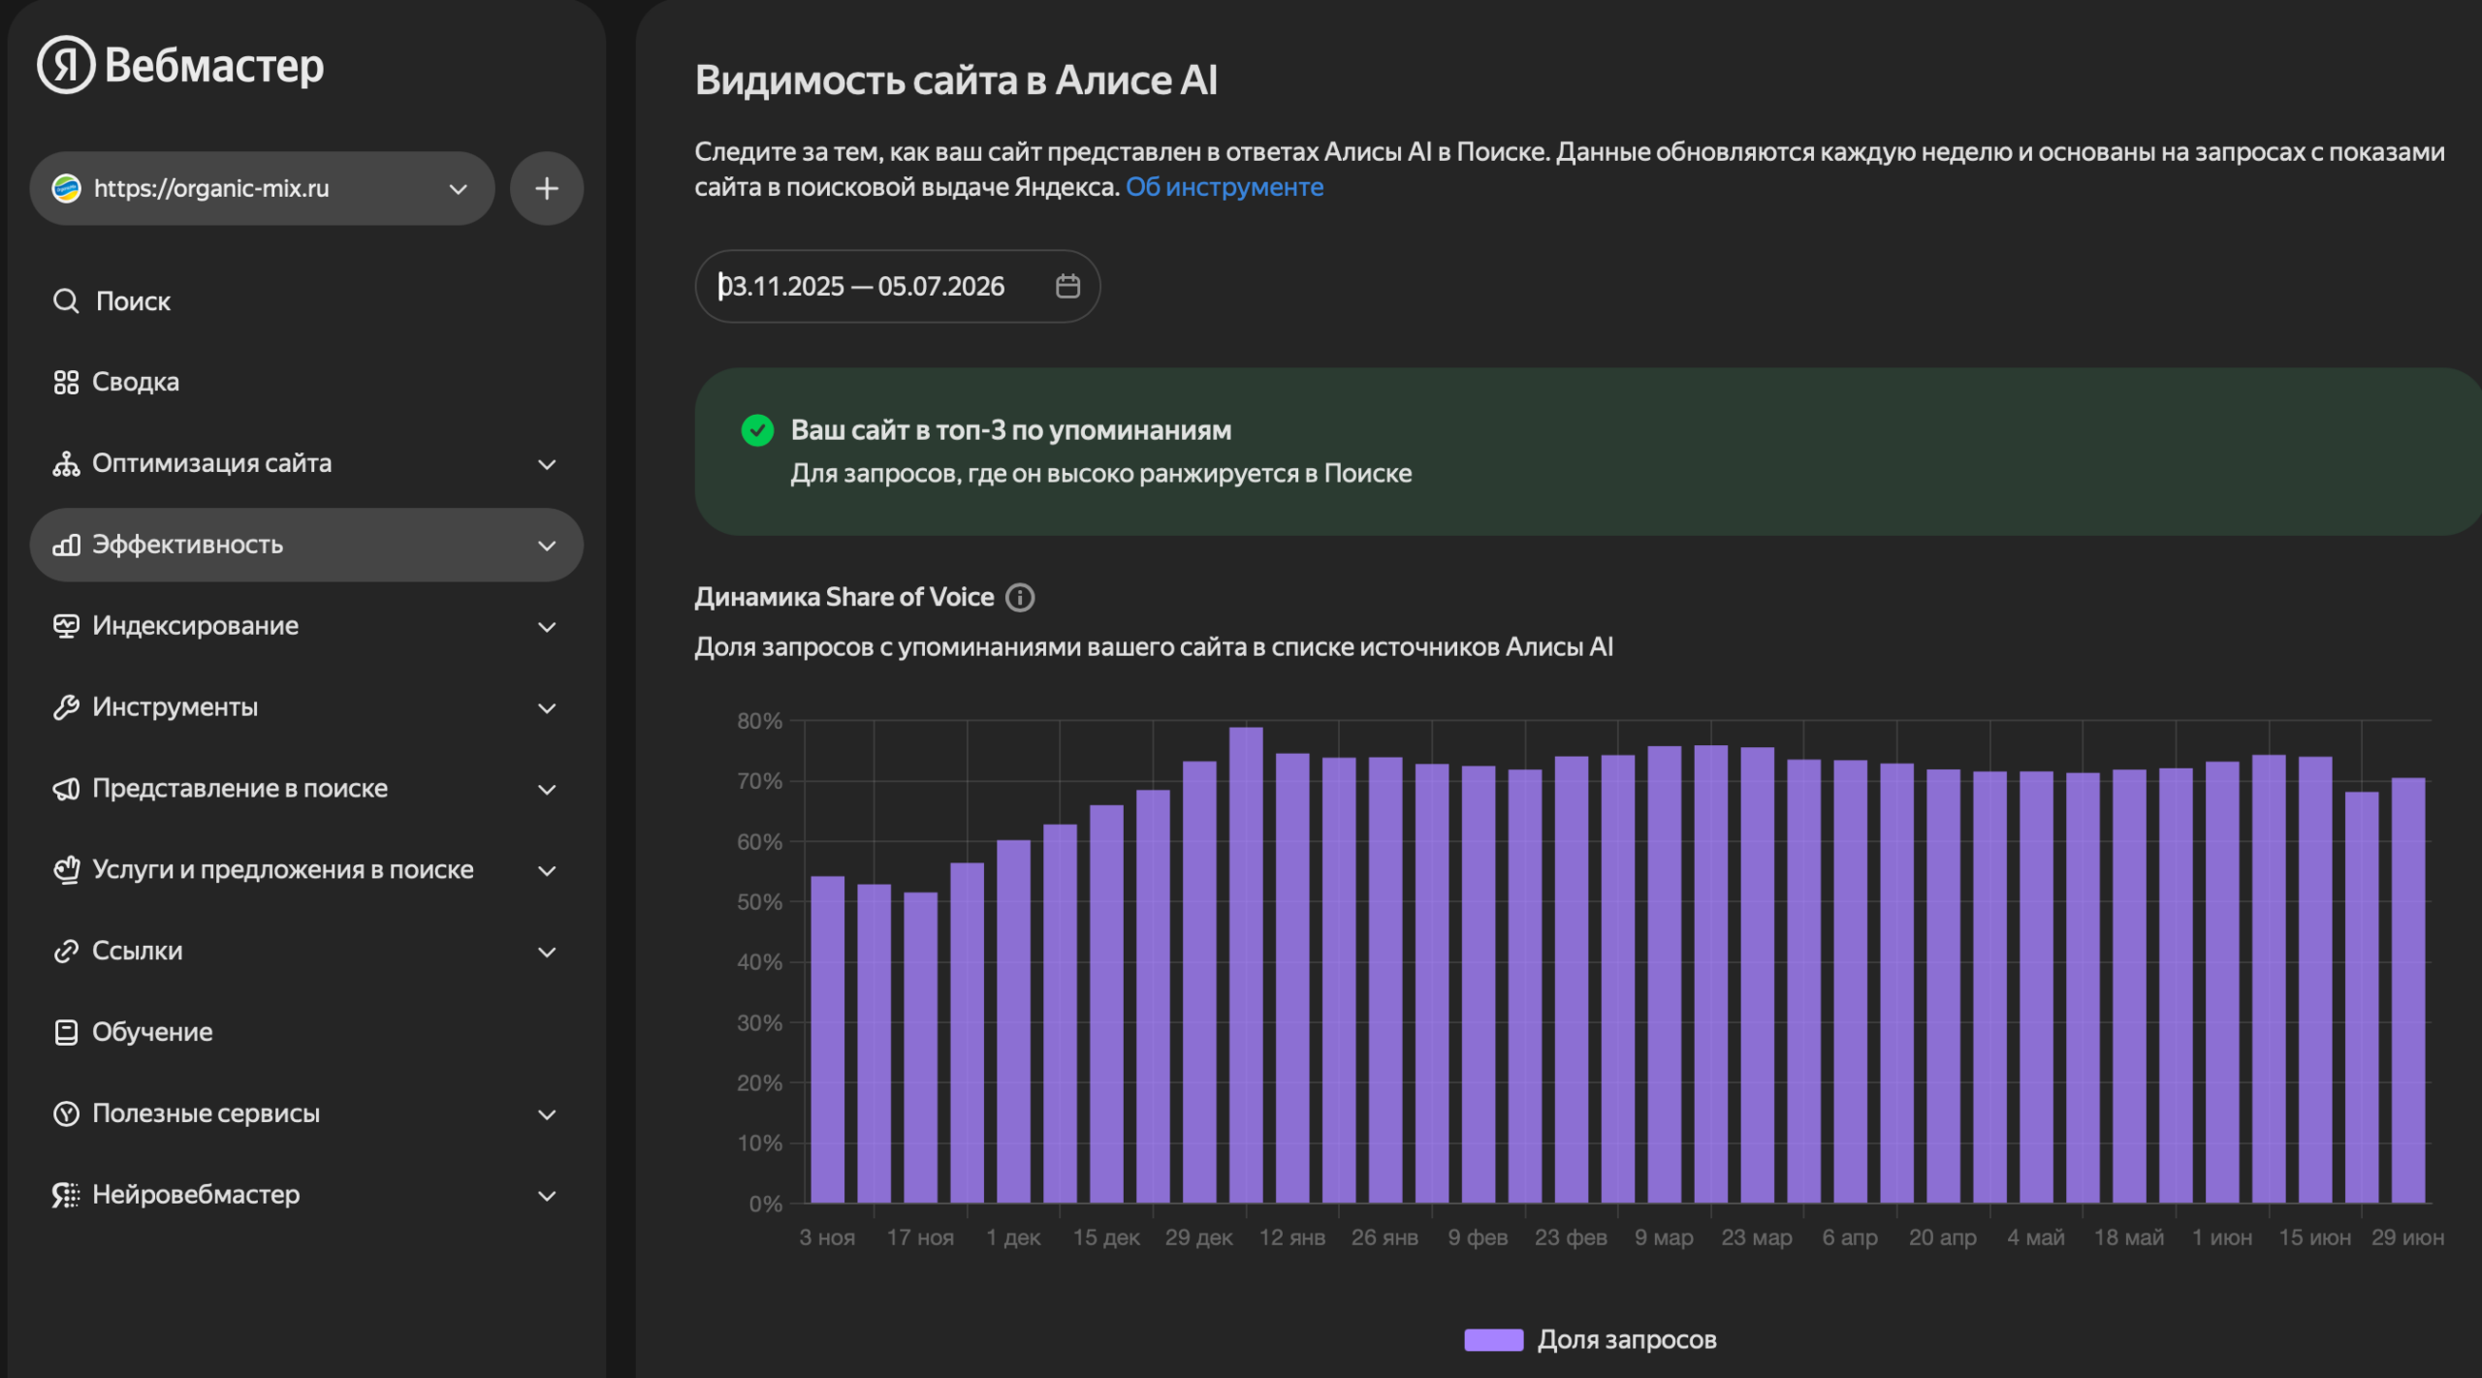The height and width of the screenshot is (1378, 2482).
Task: Expand the Оптимизация сайта chevron
Action: coord(547,464)
